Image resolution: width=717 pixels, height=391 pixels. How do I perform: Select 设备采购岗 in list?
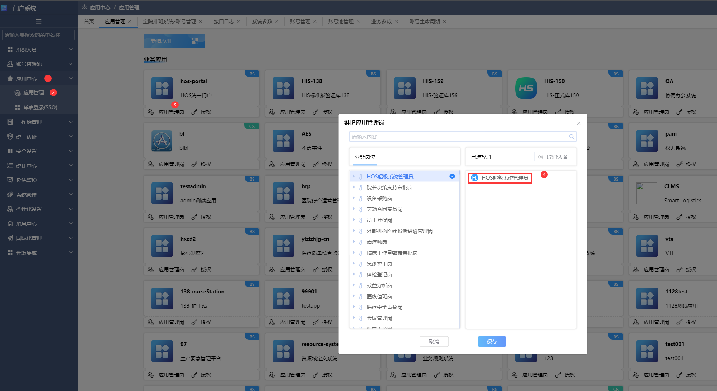379,198
